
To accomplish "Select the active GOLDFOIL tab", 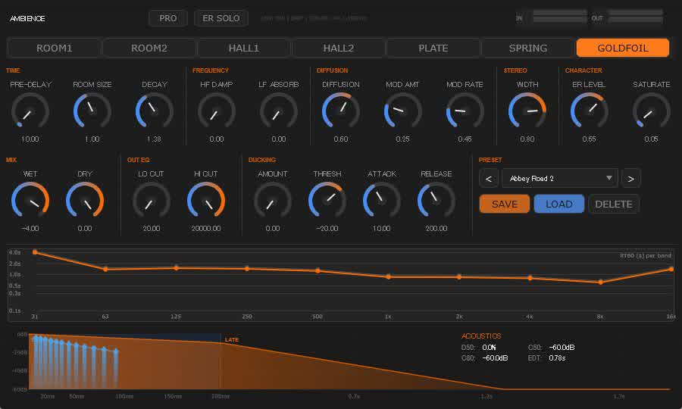I will 623,48.
